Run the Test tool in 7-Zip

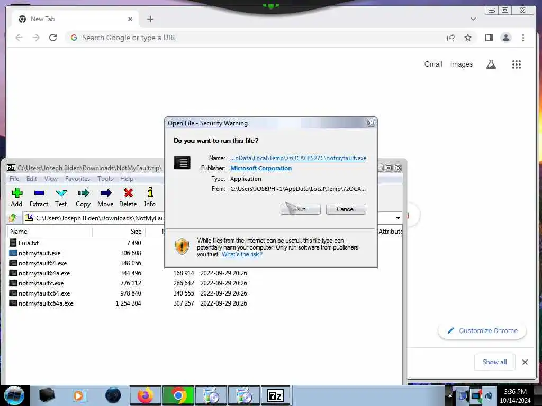61,197
